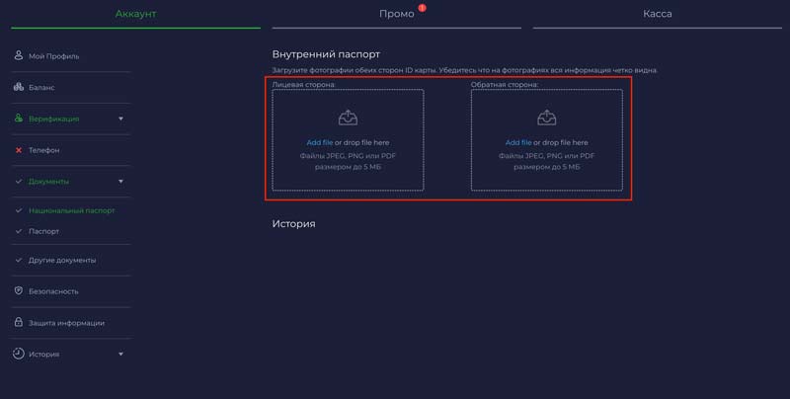This screenshot has height=399, width=790.
Task: Collapse the Документы section arrow
Action: point(120,182)
